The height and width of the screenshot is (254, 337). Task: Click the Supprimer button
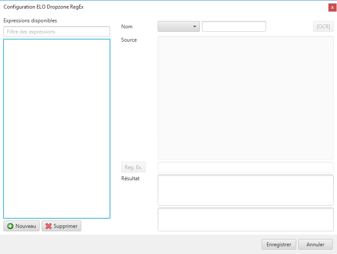61,226
